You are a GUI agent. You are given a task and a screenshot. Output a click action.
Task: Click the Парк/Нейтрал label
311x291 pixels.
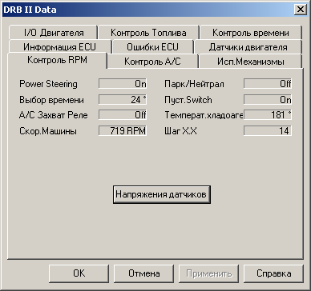coord(194,84)
